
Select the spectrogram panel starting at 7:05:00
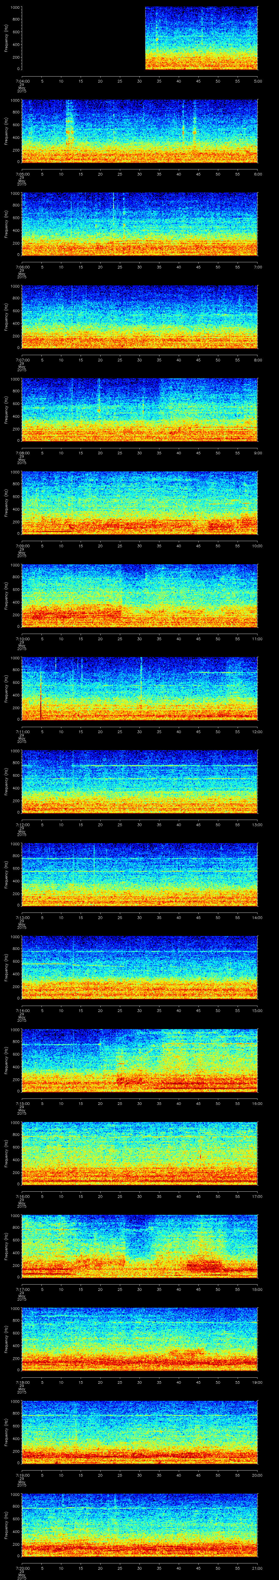[140, 131]
